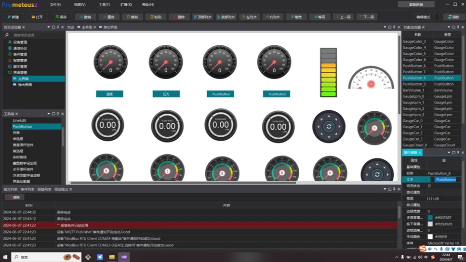The image size is (466, 262).
Task: Click the Windows Start button
Action: [x=5, y=257]
